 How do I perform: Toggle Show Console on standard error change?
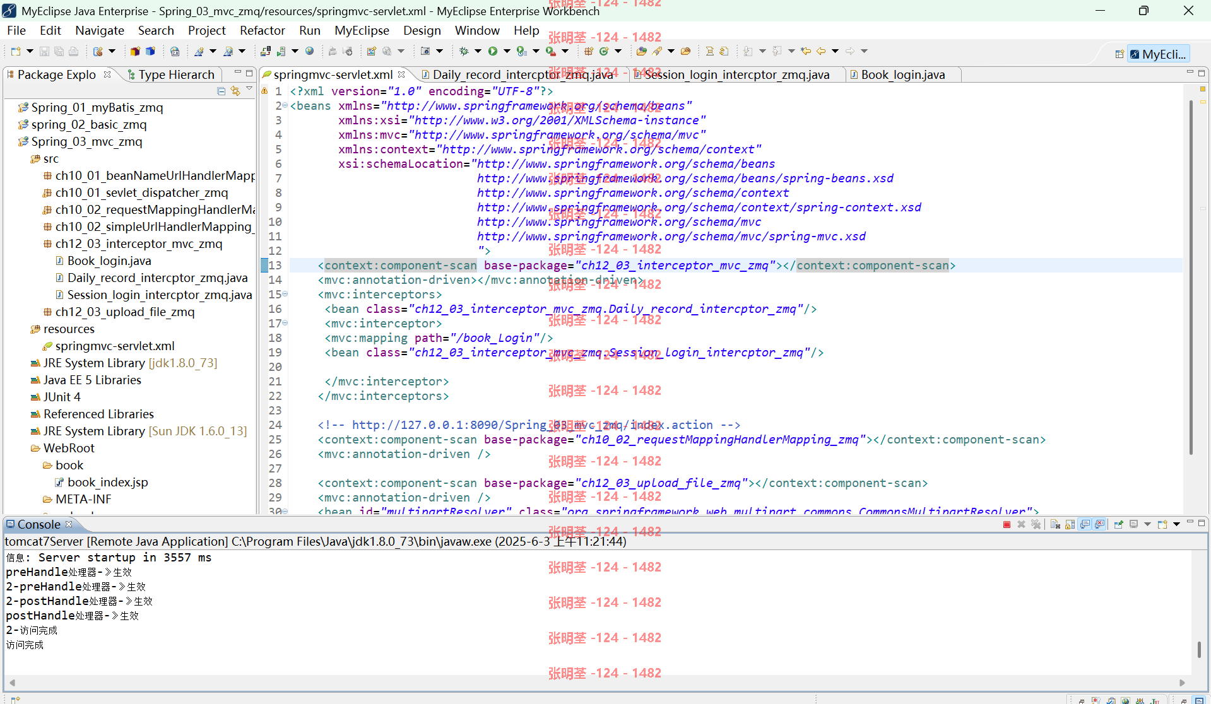(1100, 525)
